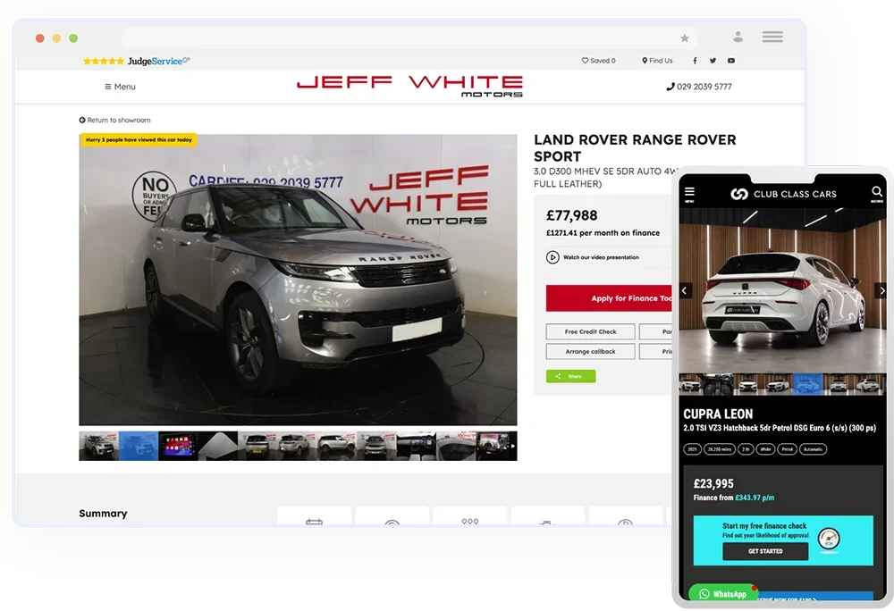
Task: Select the blue highlighted Cupra thumbnail
Action: point(808,384)
